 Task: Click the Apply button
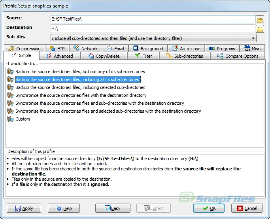pyautogui.click(x=24, y=208)
